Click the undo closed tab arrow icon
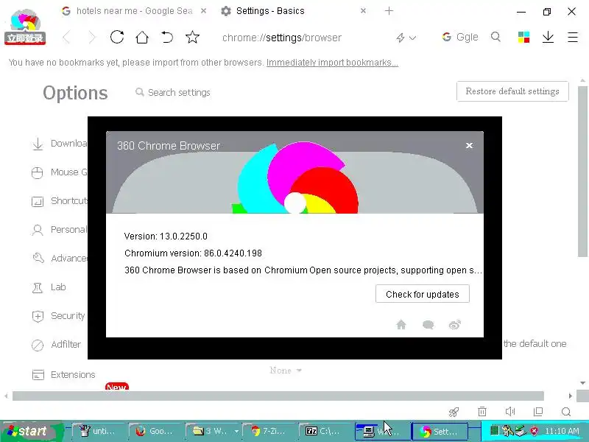This screenshot has height=442, width=589. tap(167, 38)
